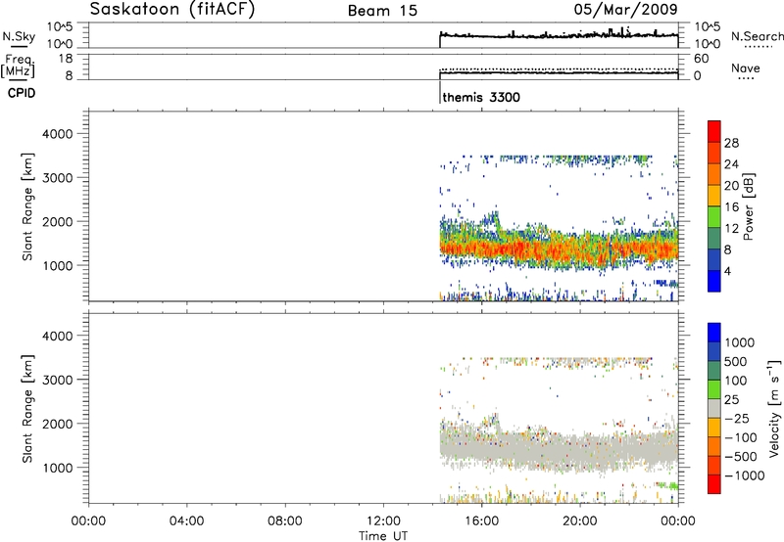Viewport: 784px width, 542px height.
Task: Click the 16:00 time axis tick label
Action: (481, 521)
